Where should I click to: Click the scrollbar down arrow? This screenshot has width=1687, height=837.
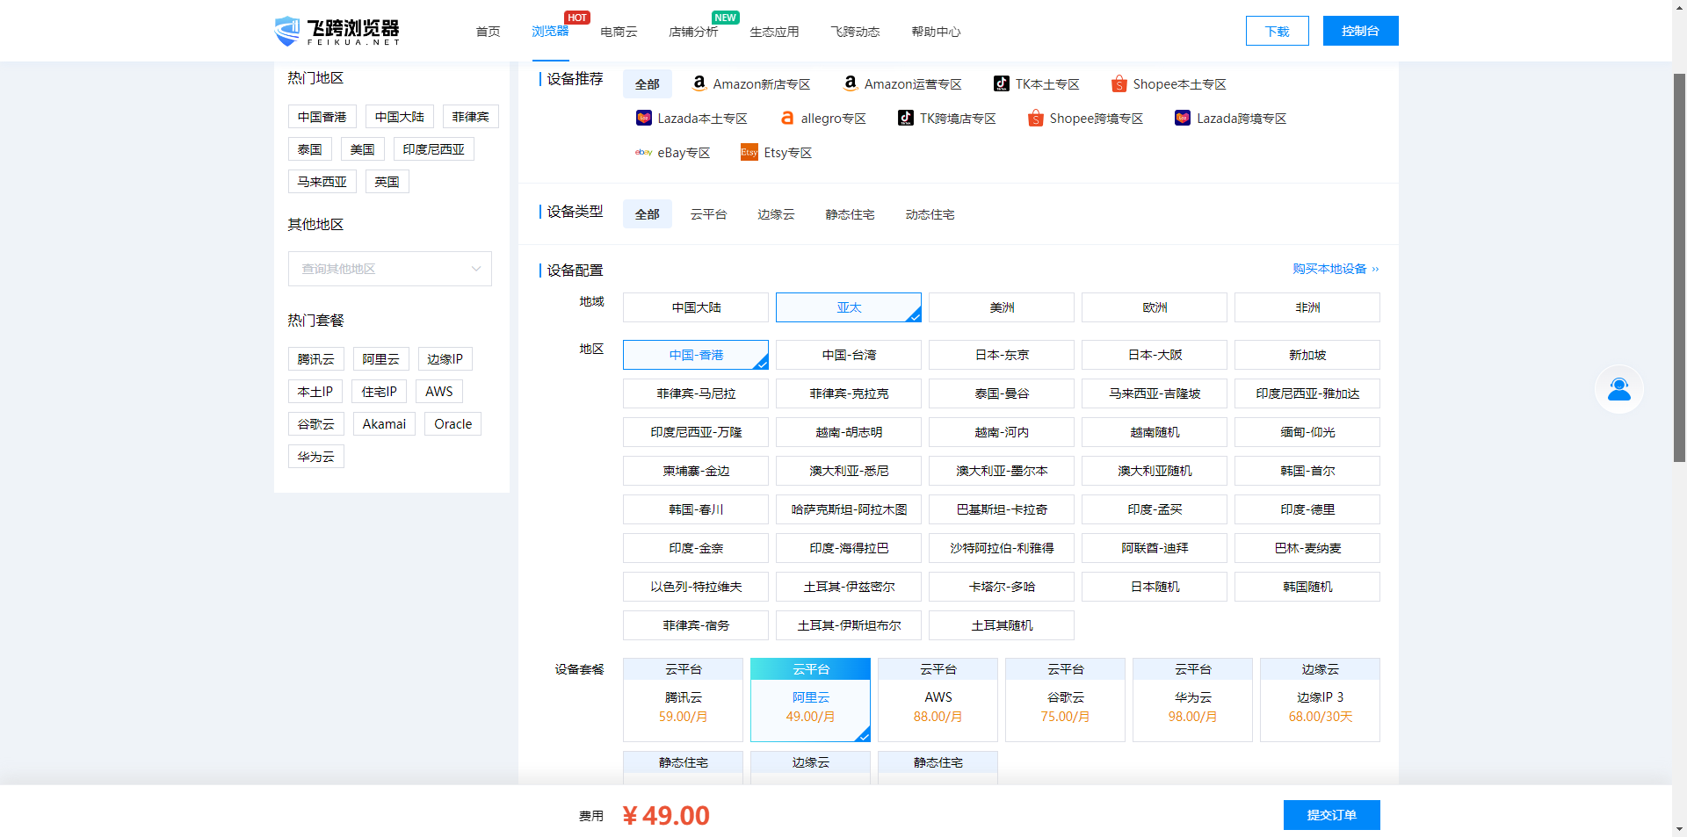coord(1679,828)
